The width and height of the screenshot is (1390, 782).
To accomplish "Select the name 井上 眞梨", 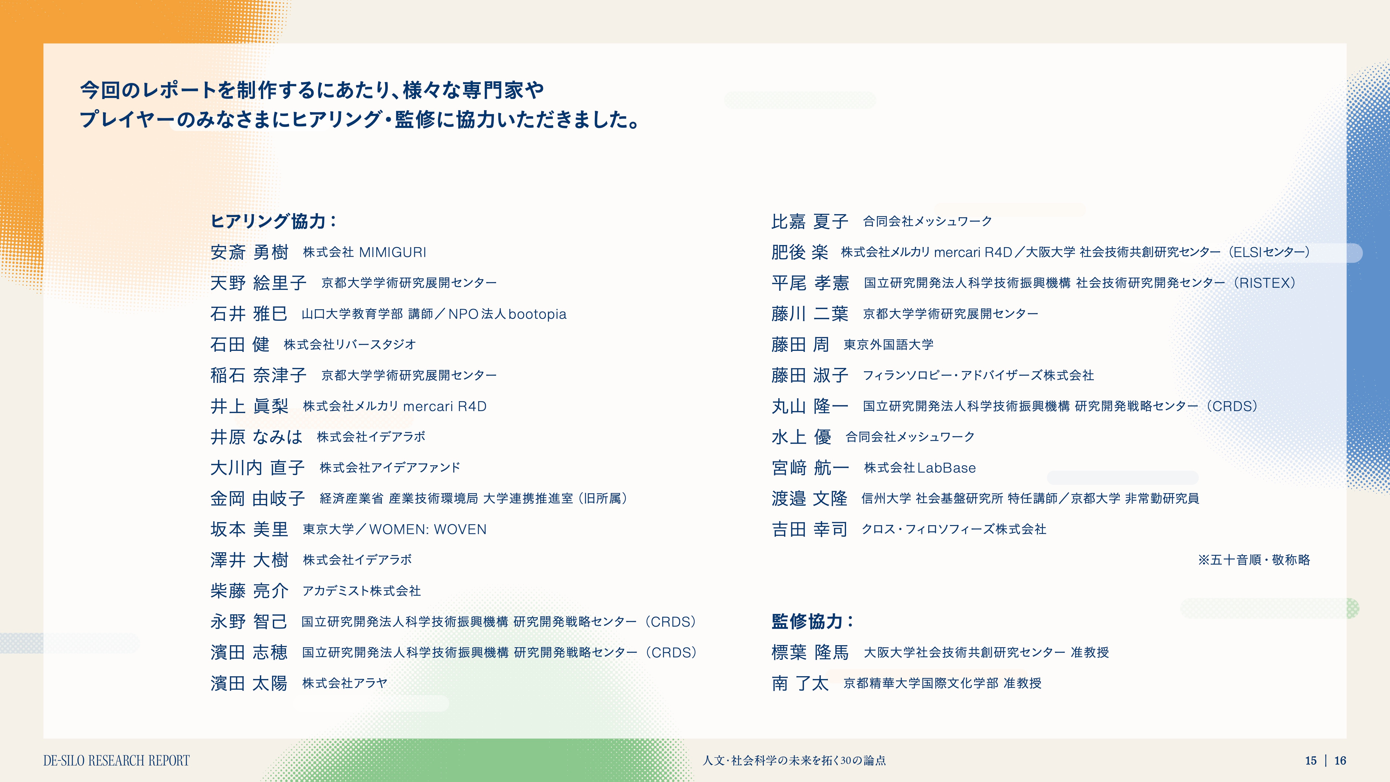I will (x=249, y=406).
